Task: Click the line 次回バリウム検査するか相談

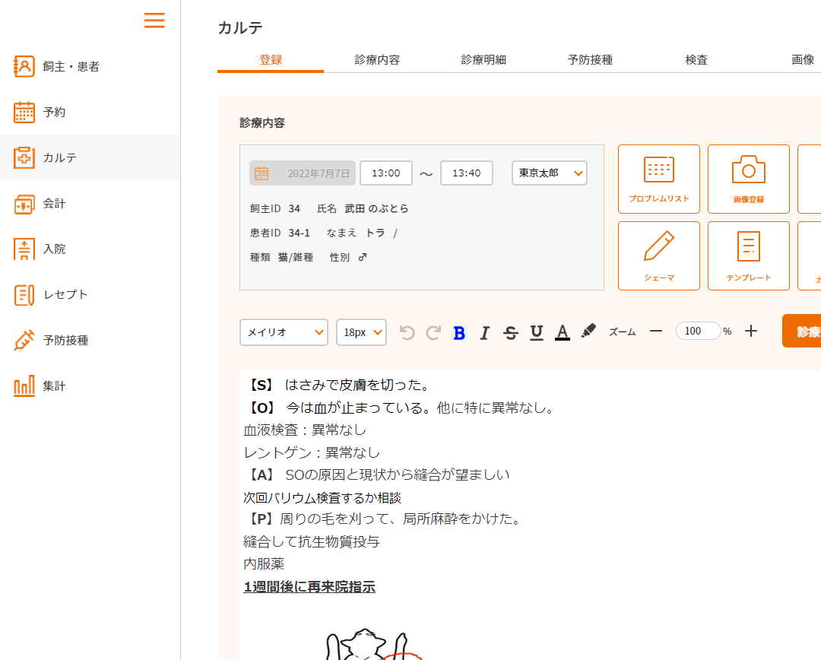Action: (x=322, y=497)
